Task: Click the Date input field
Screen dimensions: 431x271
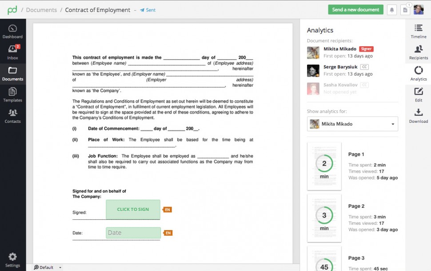Action: [133, 233]
